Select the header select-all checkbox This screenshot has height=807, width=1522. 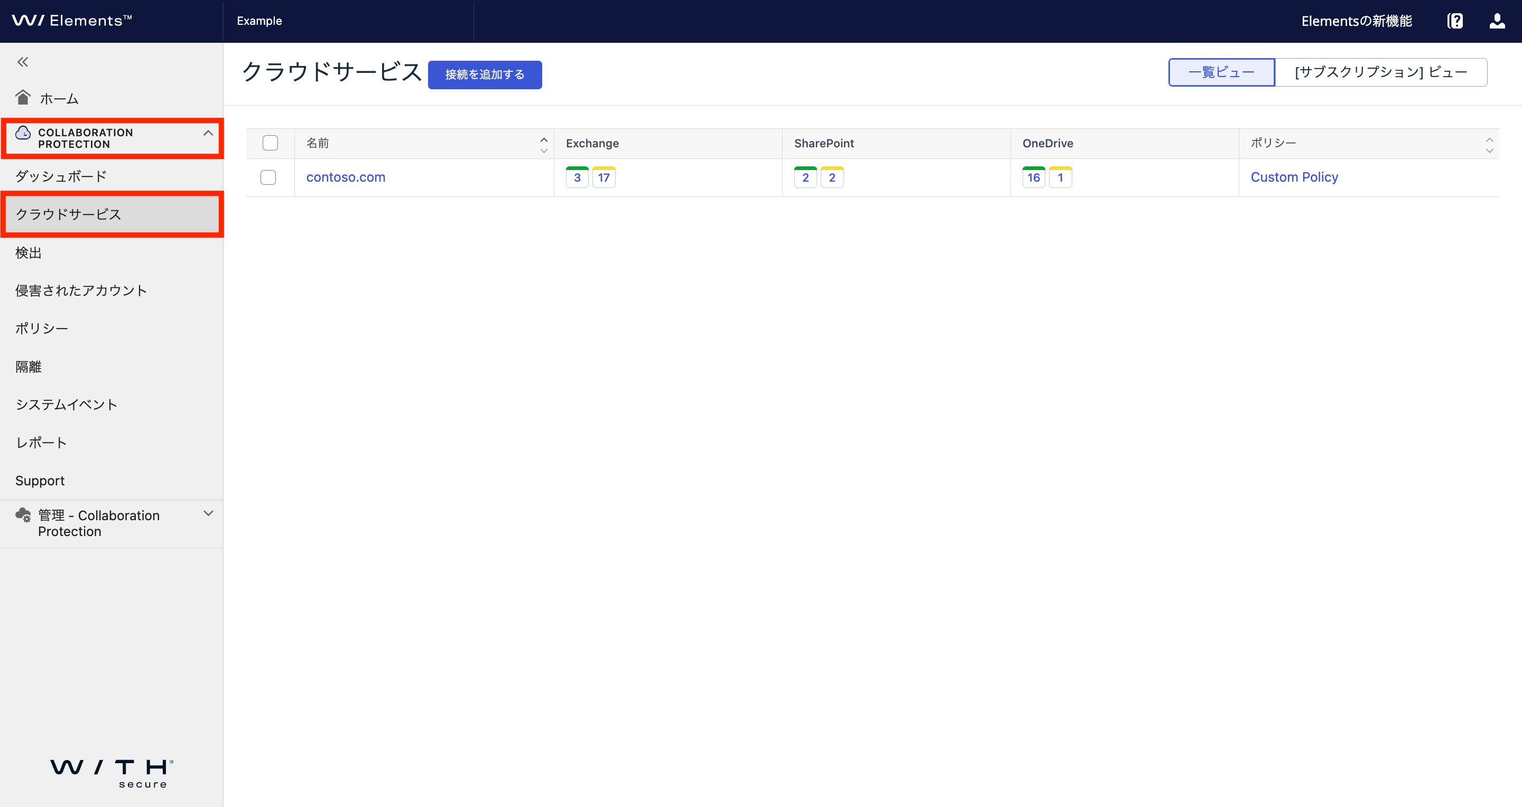point(270,143)
